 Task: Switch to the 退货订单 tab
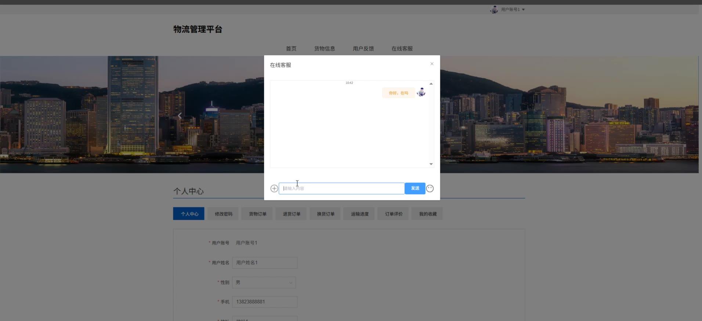292,214
